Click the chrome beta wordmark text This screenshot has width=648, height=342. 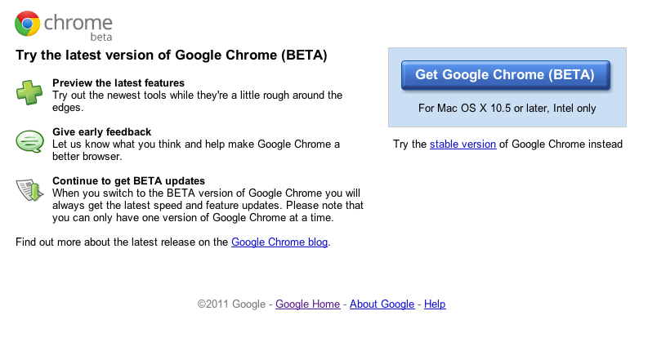(78, 27)
